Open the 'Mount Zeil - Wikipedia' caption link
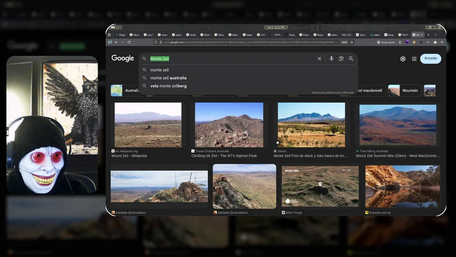This screenshot has width=456, height=257. tap(129, 156)
